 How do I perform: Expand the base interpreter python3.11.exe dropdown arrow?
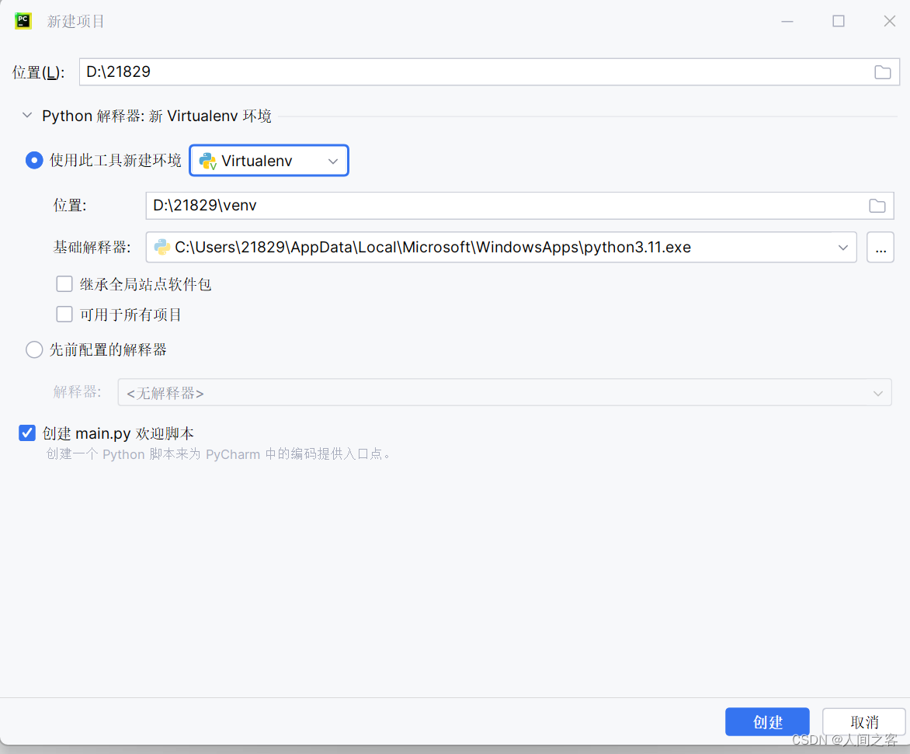tap(842, 247)
